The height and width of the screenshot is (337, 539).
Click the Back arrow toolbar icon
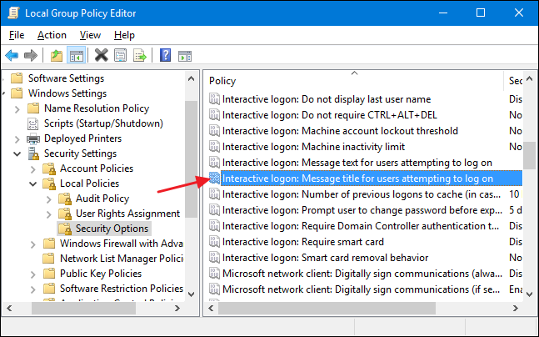pos(12,56)
